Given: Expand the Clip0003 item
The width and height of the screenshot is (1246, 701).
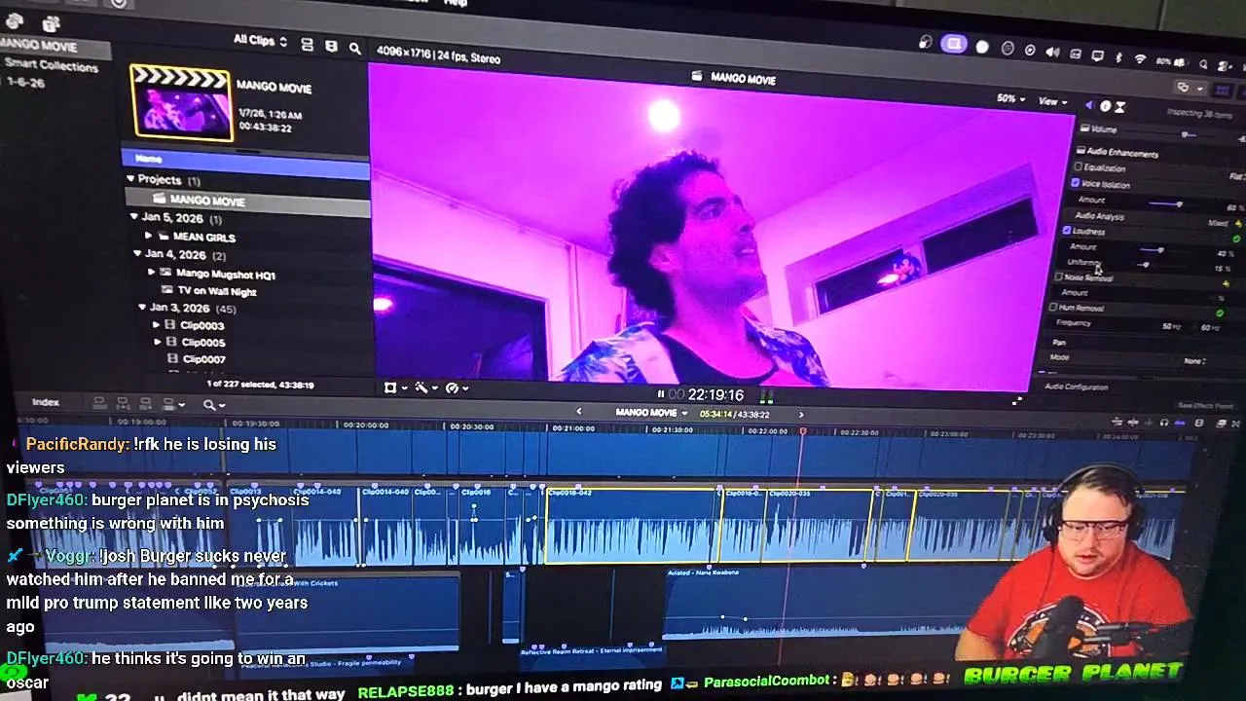Looking at the screenshot, I should [x=157, y=324].
